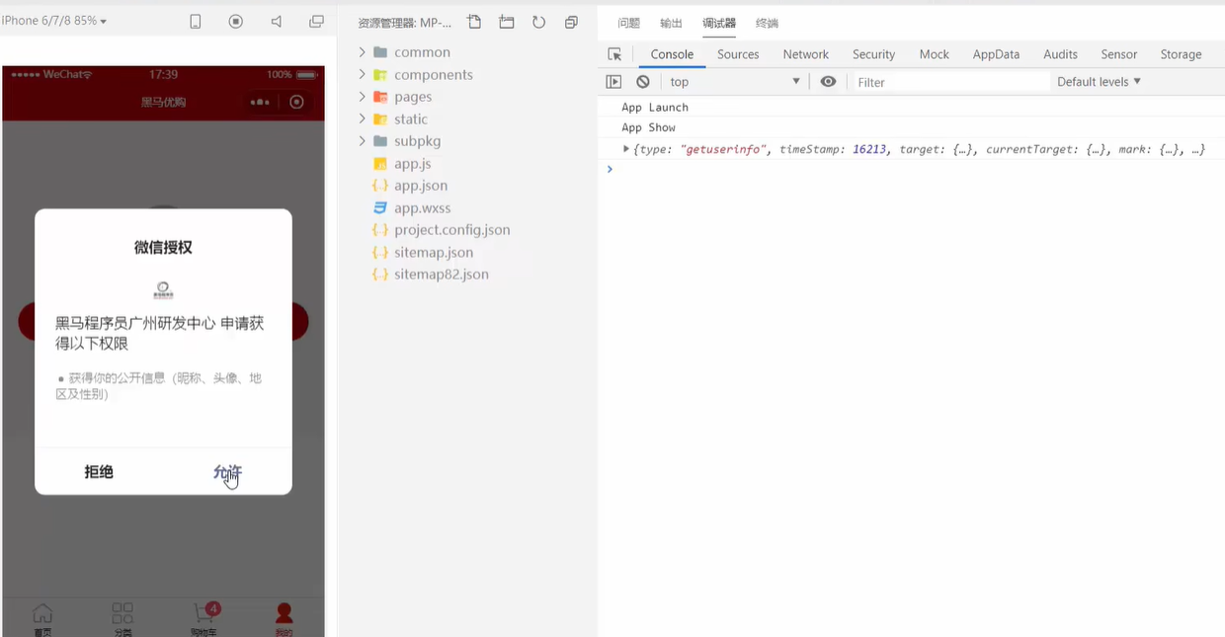Toggle the console sidebar panel icon

click(x=613, y=82)
